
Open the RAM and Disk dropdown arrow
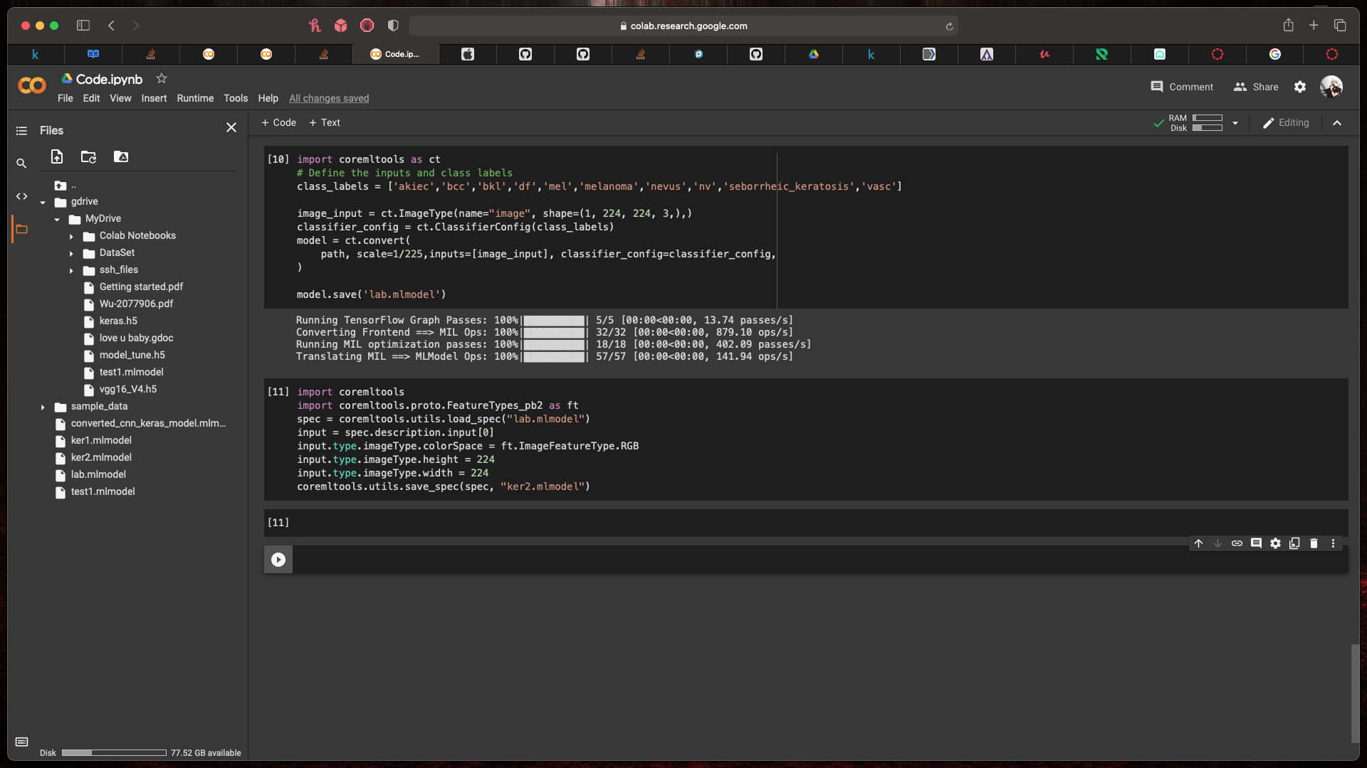pyautogui.click(x=1235, y=123)
